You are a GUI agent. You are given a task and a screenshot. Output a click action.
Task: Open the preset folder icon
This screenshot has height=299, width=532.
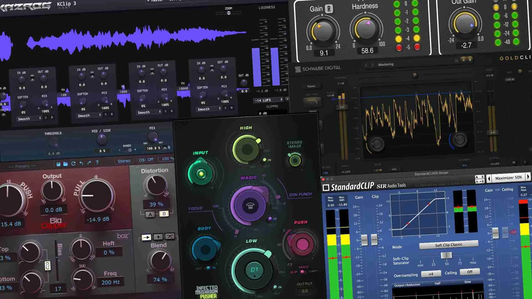65,164
